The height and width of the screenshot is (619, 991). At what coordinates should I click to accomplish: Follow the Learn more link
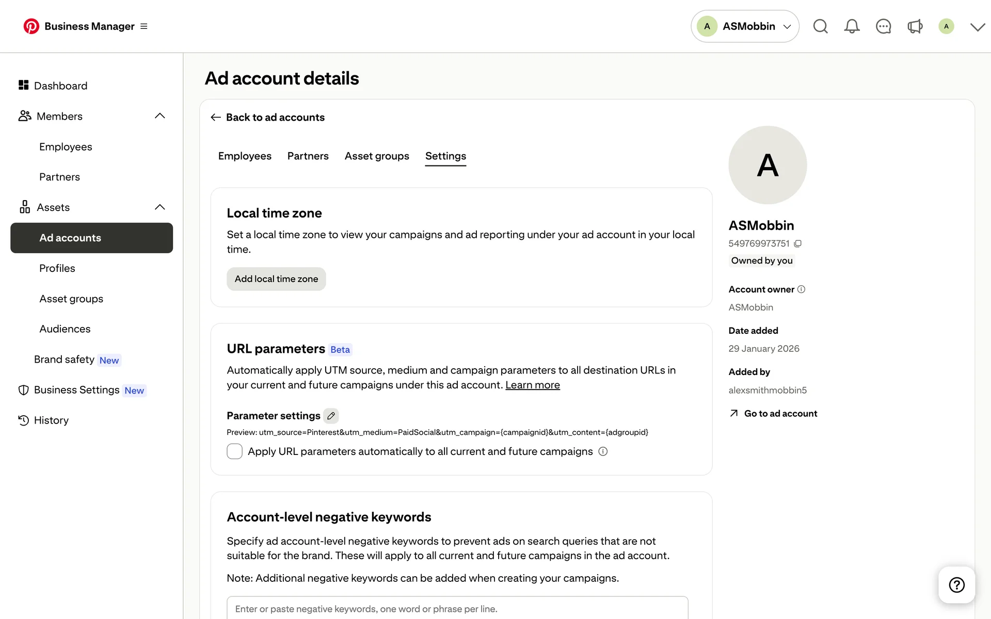532,385
